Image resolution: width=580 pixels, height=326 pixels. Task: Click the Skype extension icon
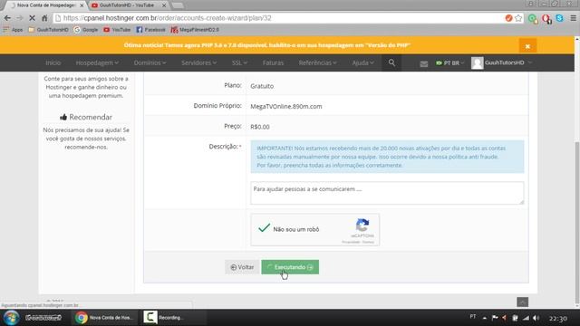coord(559,18)
